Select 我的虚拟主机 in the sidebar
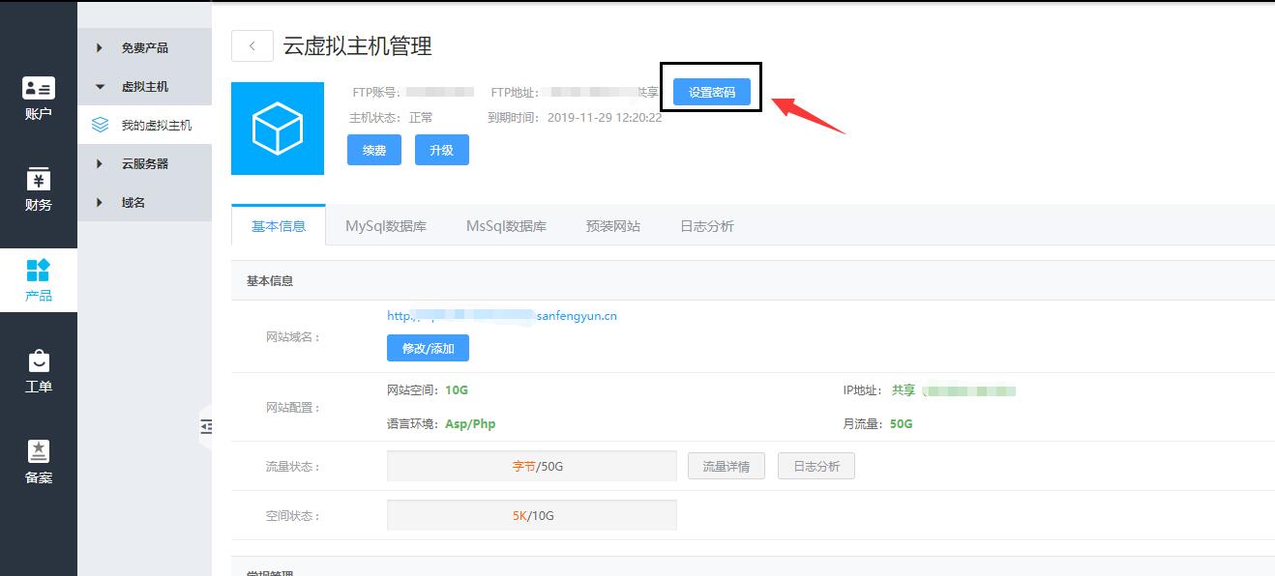 156,126
